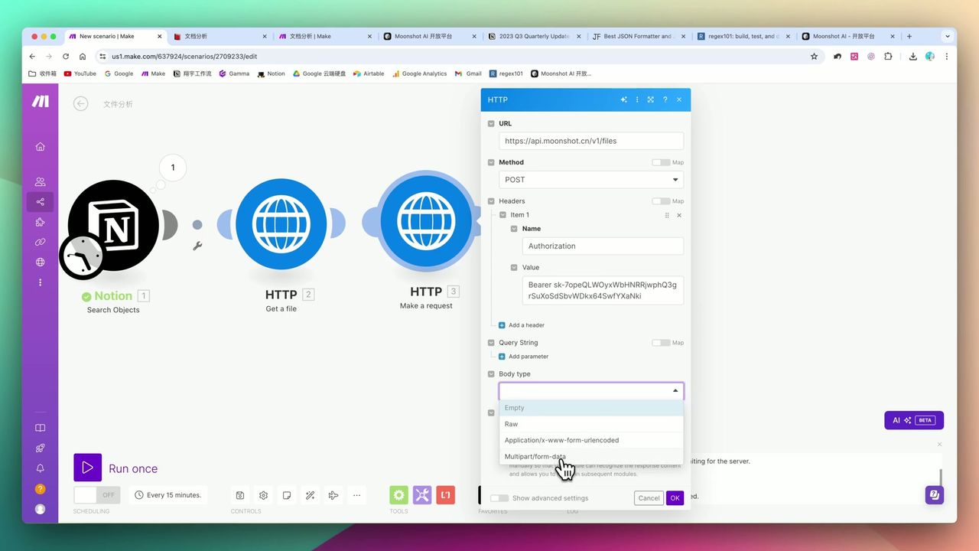The image size is (979, 551).
Task: Click the Notion Search Objects module
Action: point(113,225)
